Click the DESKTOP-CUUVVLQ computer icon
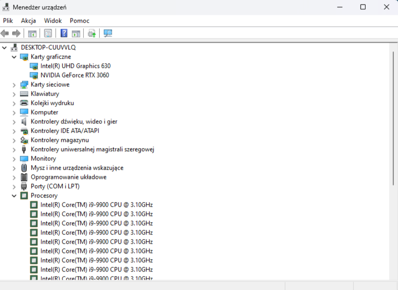Image resolution: width=398 pixels, height=290 pixels. [x=14, y=47]
